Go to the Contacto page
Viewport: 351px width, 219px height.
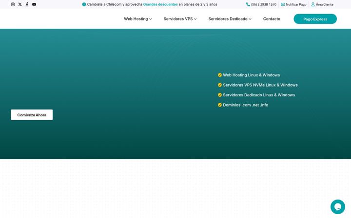click(272, 19)
